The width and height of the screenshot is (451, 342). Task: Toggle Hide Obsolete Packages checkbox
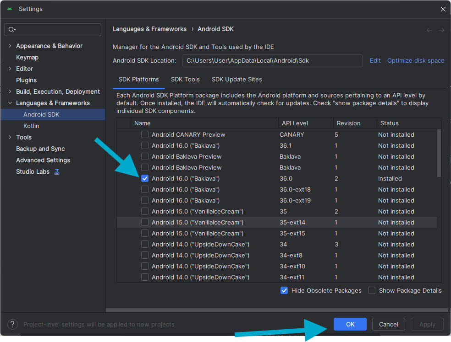(x=284, y=290)
